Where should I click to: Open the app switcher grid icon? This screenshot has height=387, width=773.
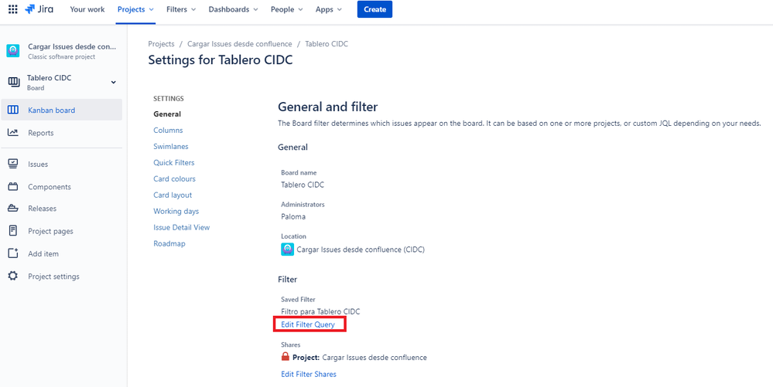point(13,9)
